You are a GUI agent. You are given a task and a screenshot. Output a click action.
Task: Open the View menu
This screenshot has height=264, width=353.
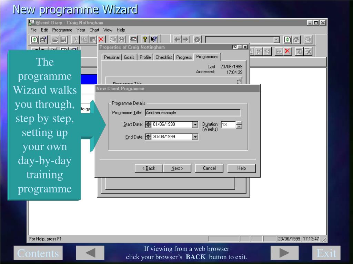click(108, 30)
